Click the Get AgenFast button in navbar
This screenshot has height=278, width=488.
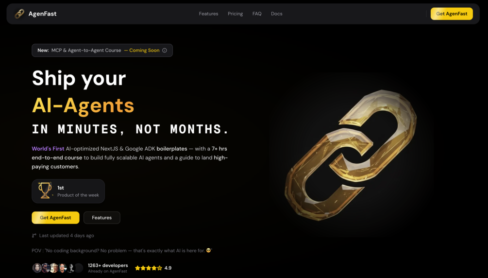click(452, 14)
